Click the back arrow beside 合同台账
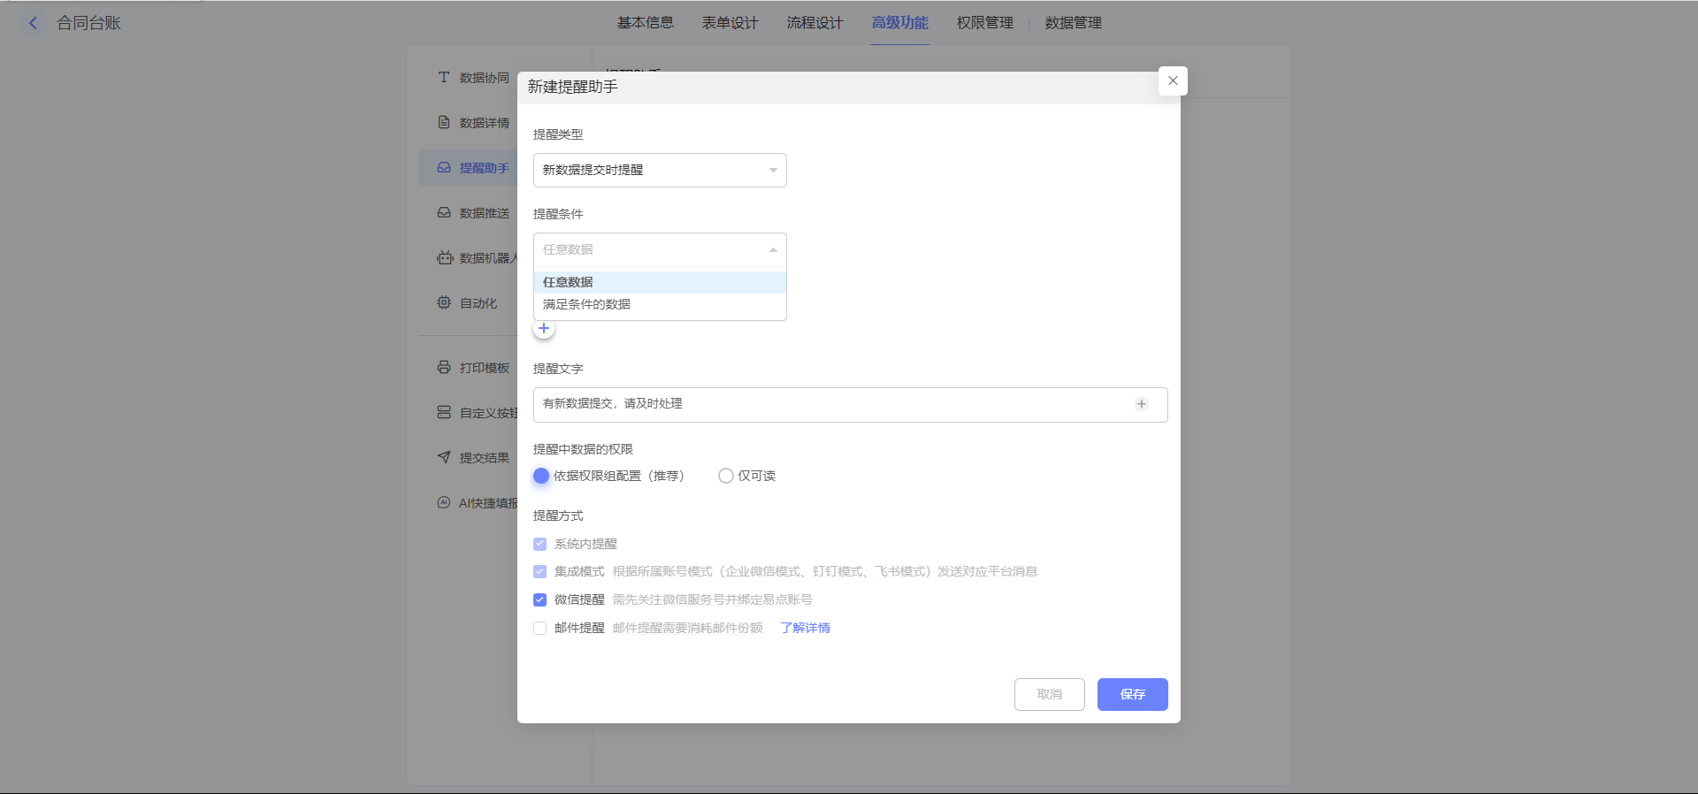 (x=33, y=23)
